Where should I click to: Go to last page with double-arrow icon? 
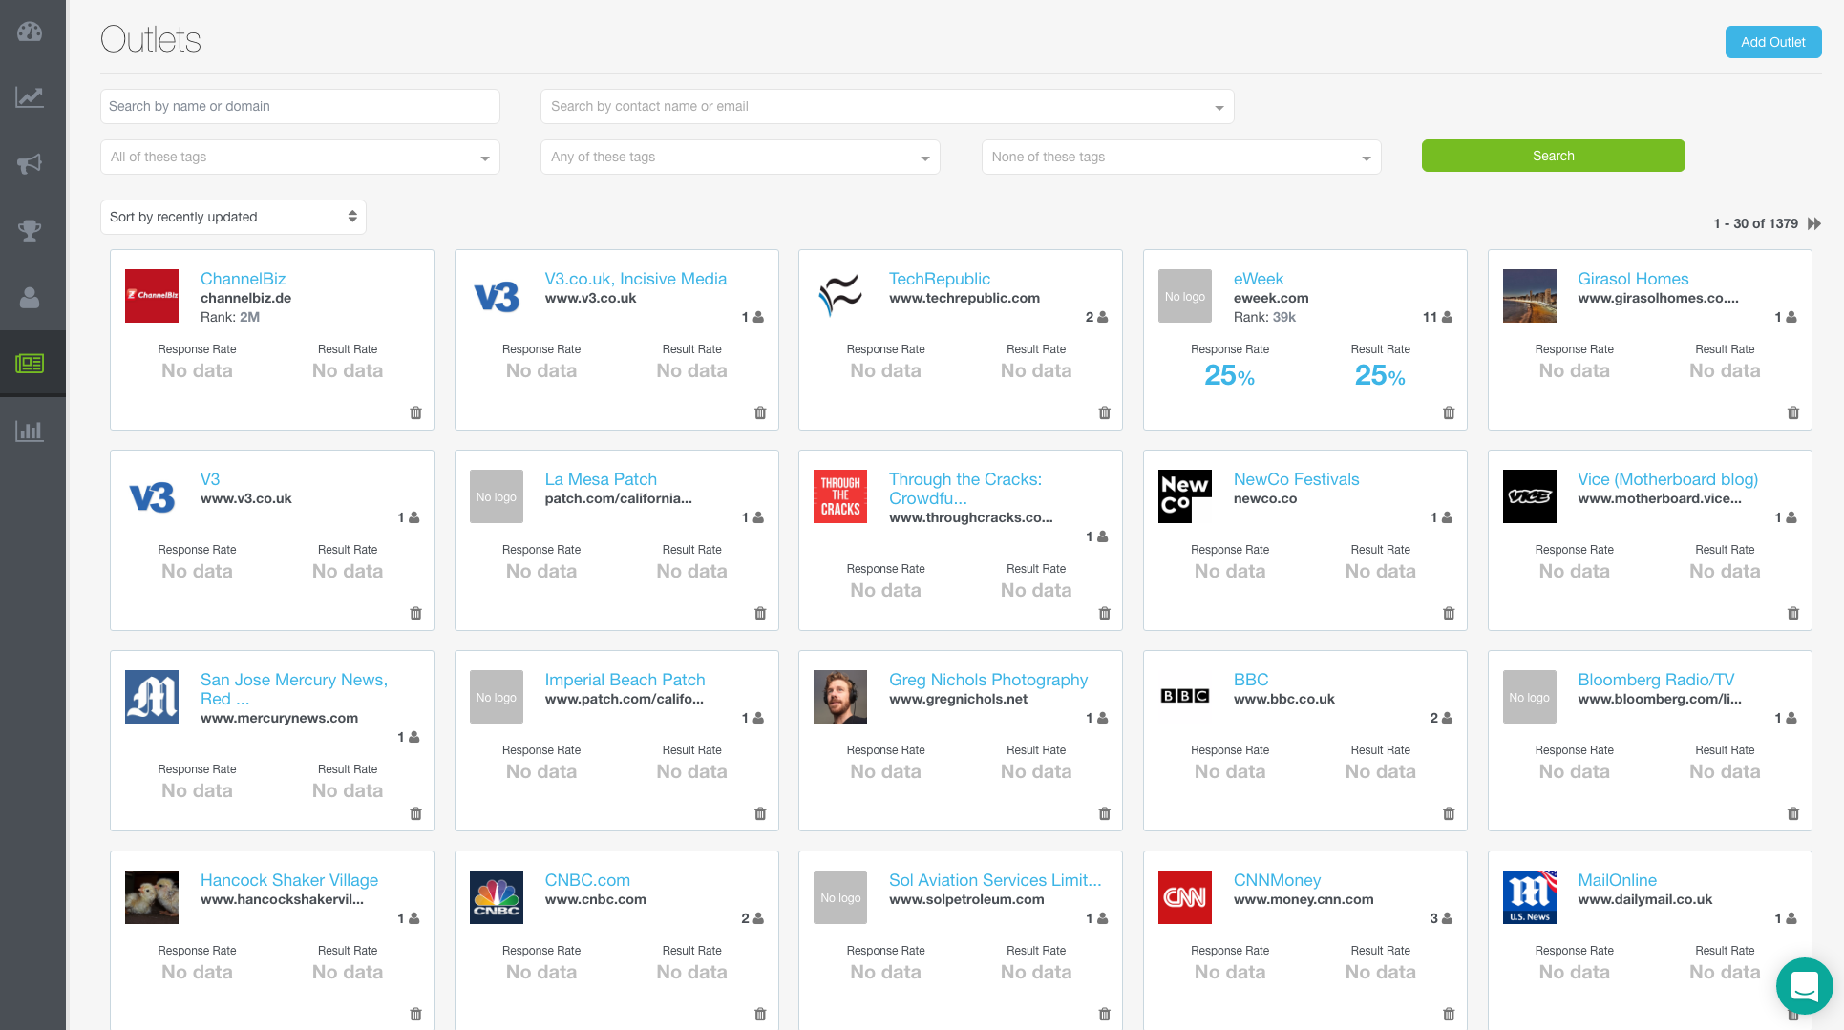coord(1814,223)
